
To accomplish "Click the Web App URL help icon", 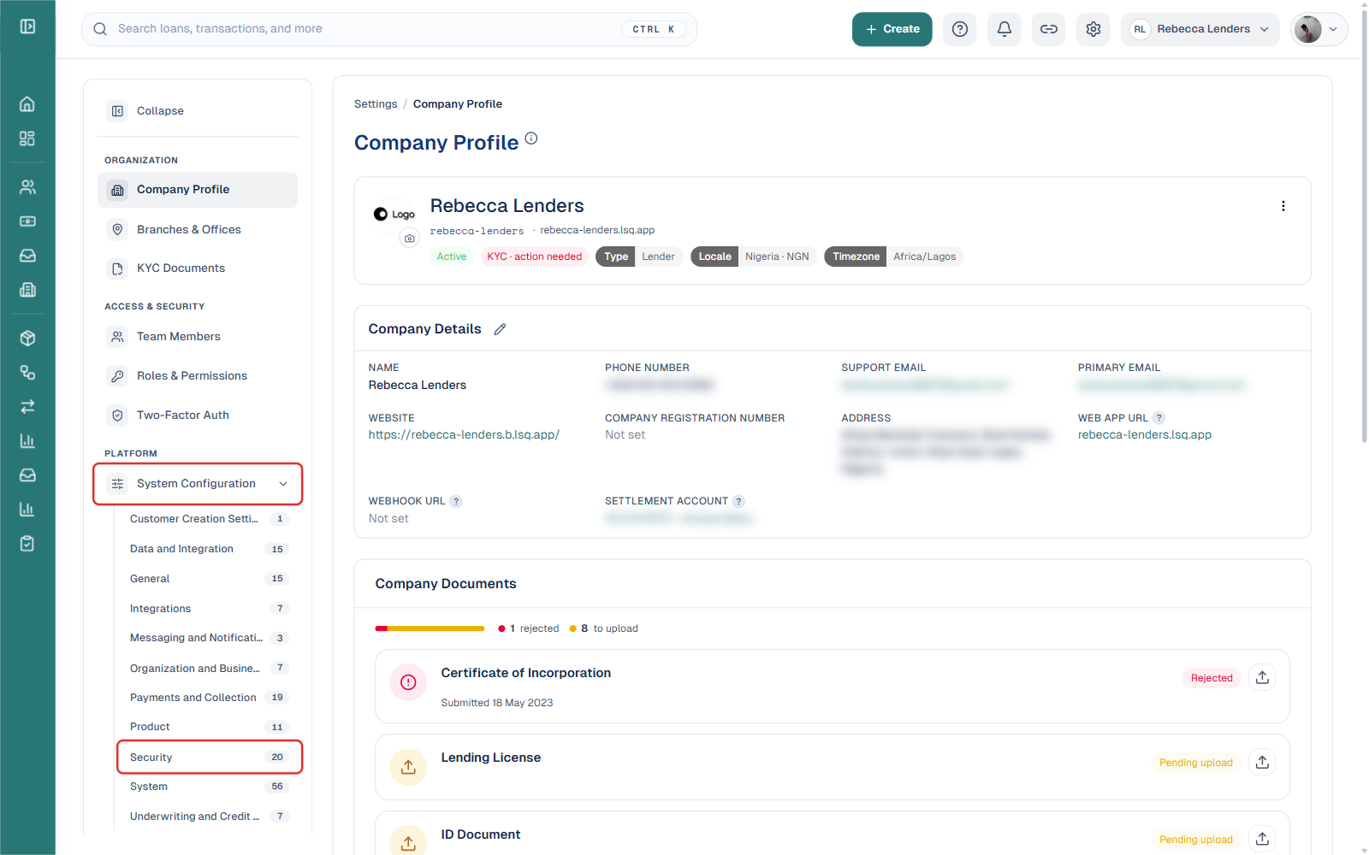I will tap(1159, 418).
